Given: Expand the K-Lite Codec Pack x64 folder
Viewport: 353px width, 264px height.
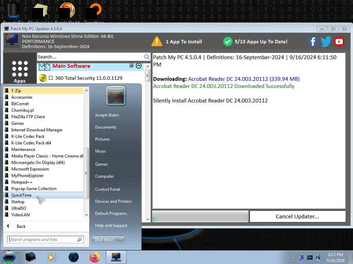Looking at the screenshot, I should point(43,143).
